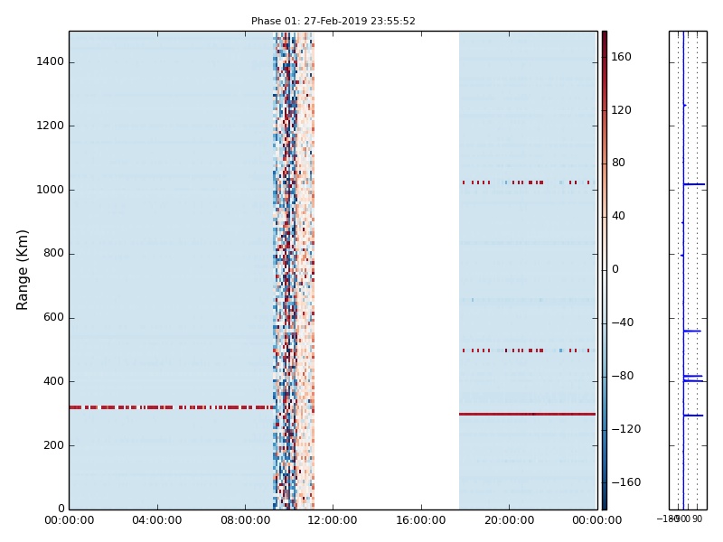Click the x-axis time label 04:00:00
The height and width of the screenshot is (542, 723).
point(156,520)
